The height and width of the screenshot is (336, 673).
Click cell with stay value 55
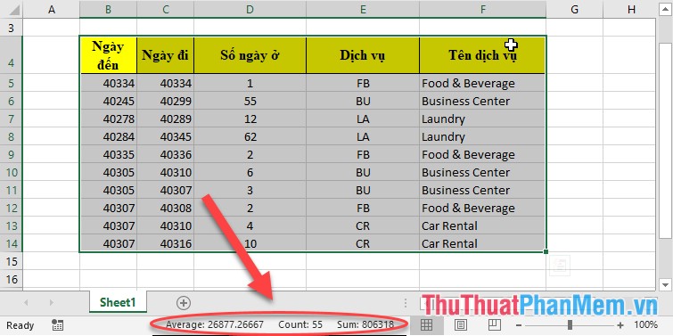coord(250,101)
